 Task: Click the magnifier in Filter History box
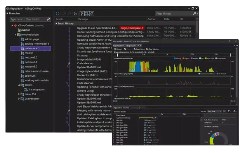(x=195, y=14)
